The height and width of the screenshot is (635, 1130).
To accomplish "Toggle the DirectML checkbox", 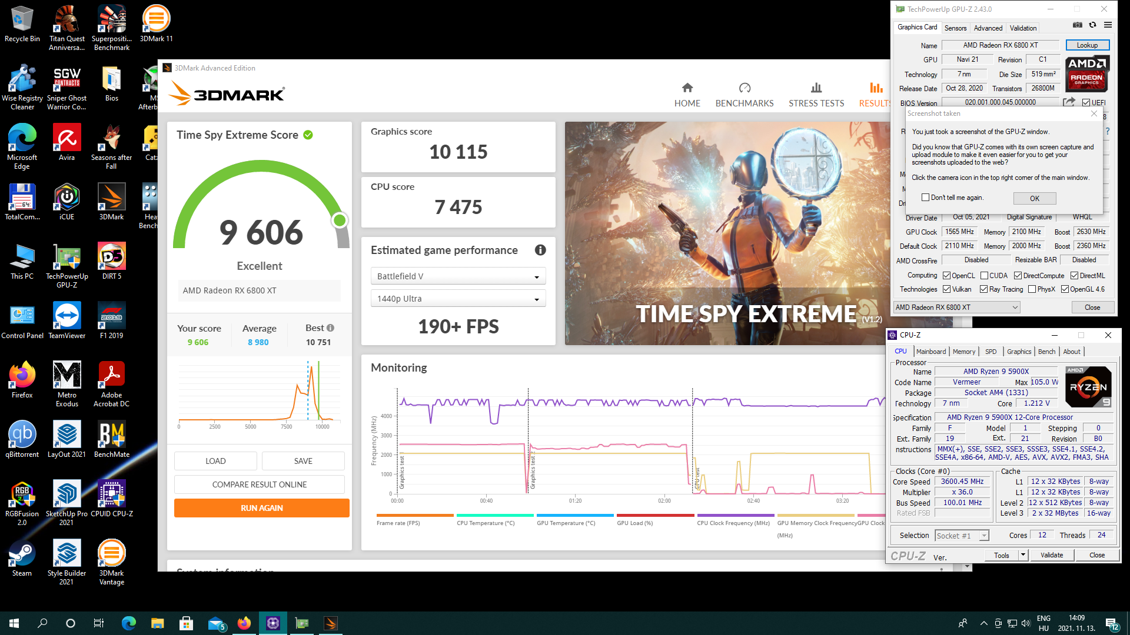I will click(1074, 275).
